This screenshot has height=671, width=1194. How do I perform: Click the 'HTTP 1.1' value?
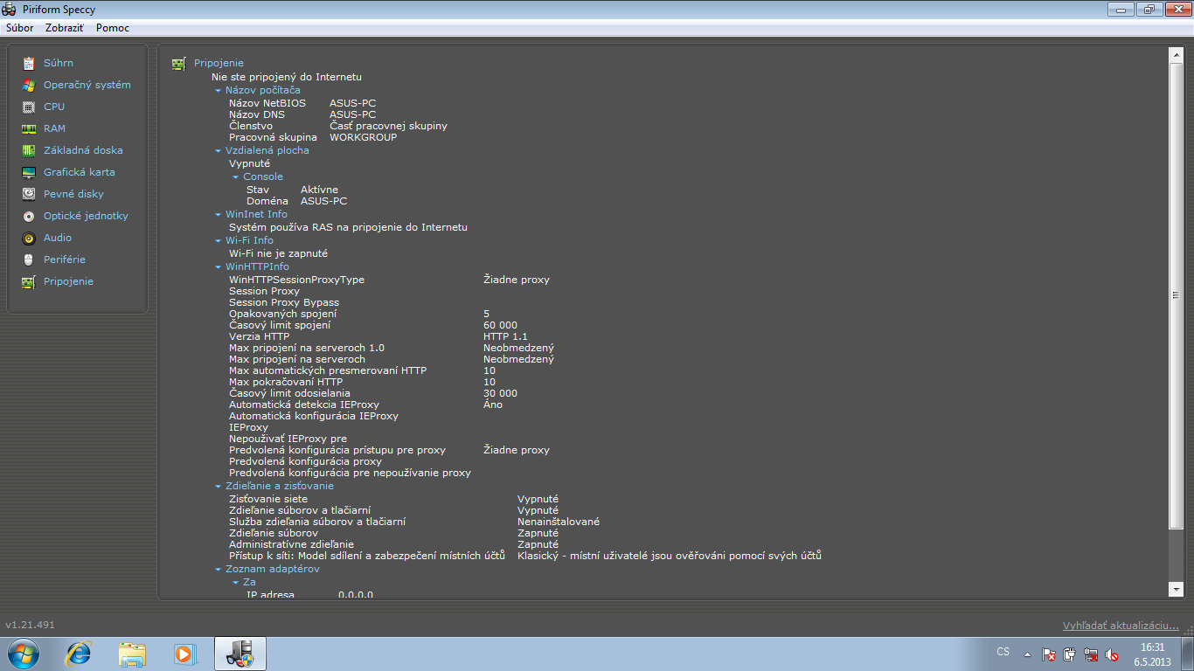505,336
